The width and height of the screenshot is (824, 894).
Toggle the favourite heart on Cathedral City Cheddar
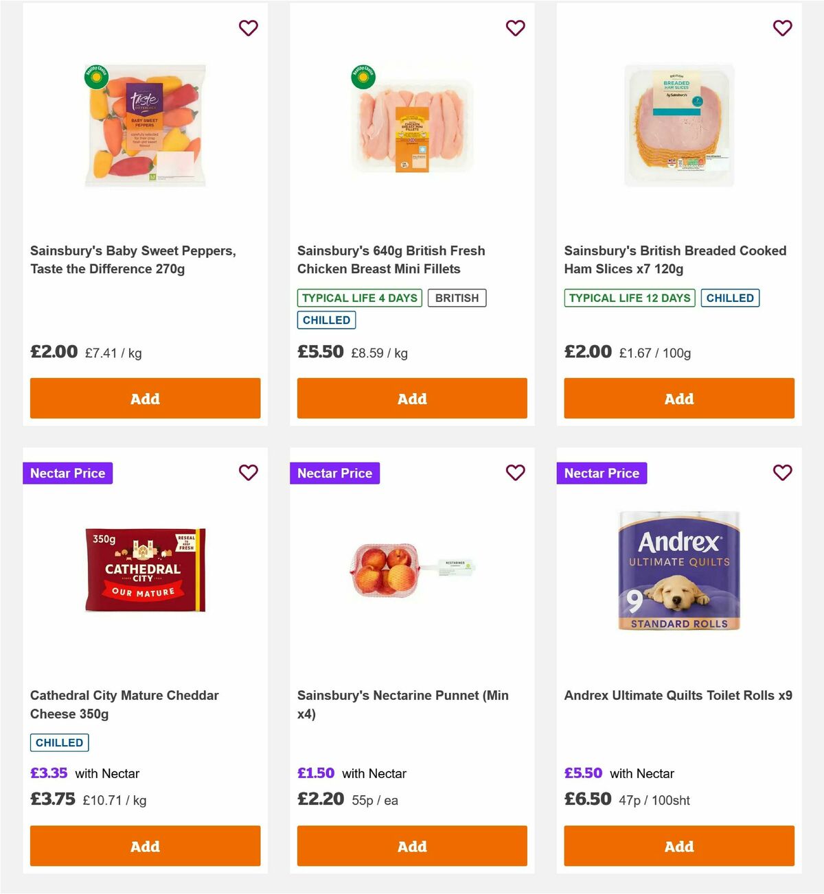click(x=248, y=473)
